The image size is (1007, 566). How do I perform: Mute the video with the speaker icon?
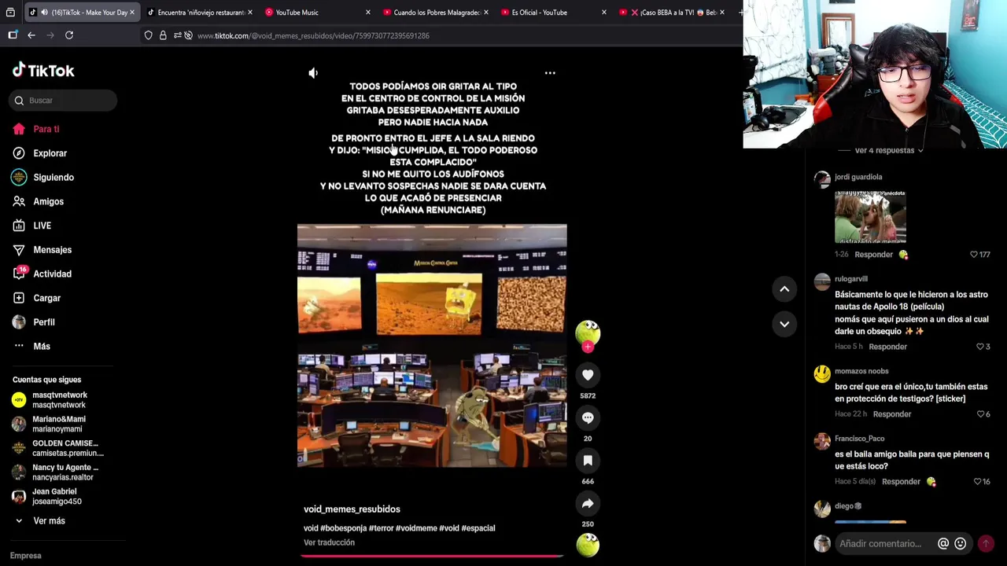click(313, 73)
